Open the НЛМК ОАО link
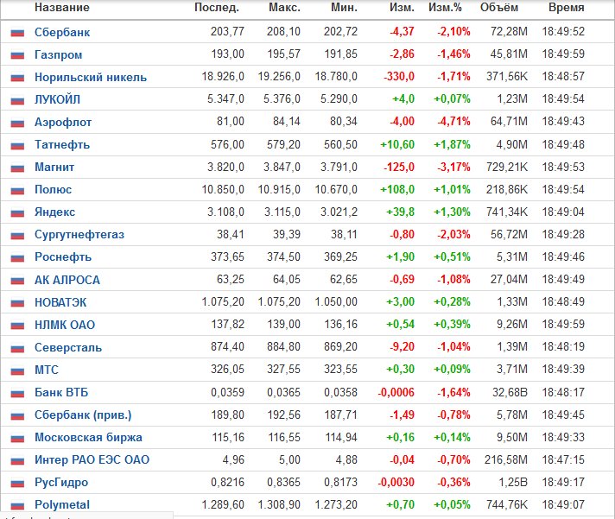The image size is (615, 519). point(65,325)
